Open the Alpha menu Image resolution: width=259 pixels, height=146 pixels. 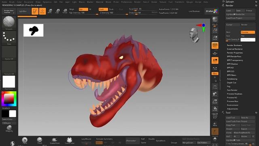(x=4, y=2)
